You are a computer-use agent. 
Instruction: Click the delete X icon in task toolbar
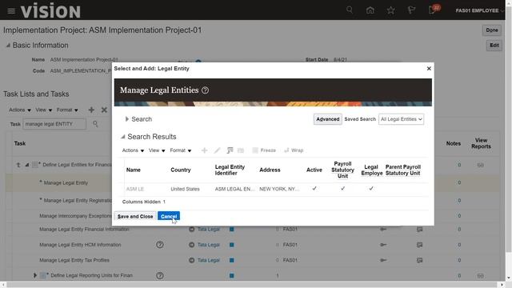pos(104,110)
